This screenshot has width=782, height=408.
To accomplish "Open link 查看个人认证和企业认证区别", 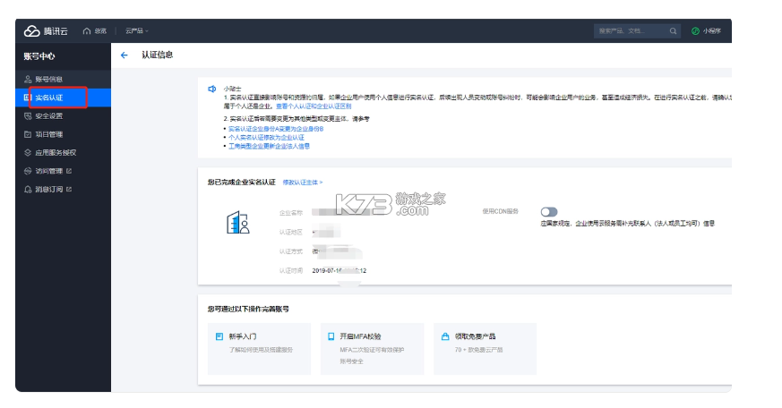I will pos(314,106).
